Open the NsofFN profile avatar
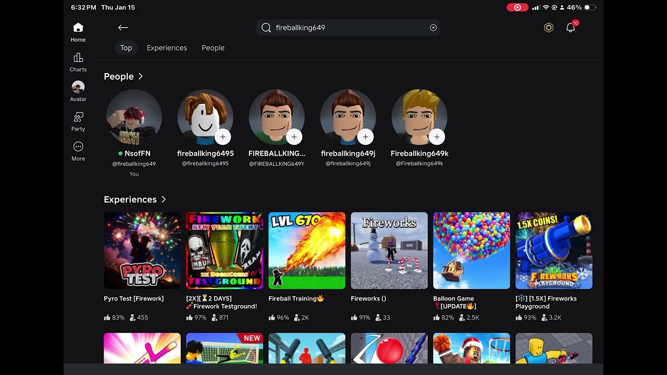This screenshot has width=667, height=375. pyautogui.click(x=134, y=117)
